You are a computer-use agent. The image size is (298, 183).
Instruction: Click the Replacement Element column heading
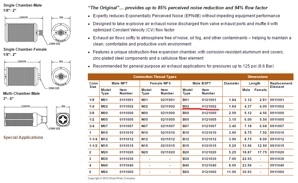point(281,85)
